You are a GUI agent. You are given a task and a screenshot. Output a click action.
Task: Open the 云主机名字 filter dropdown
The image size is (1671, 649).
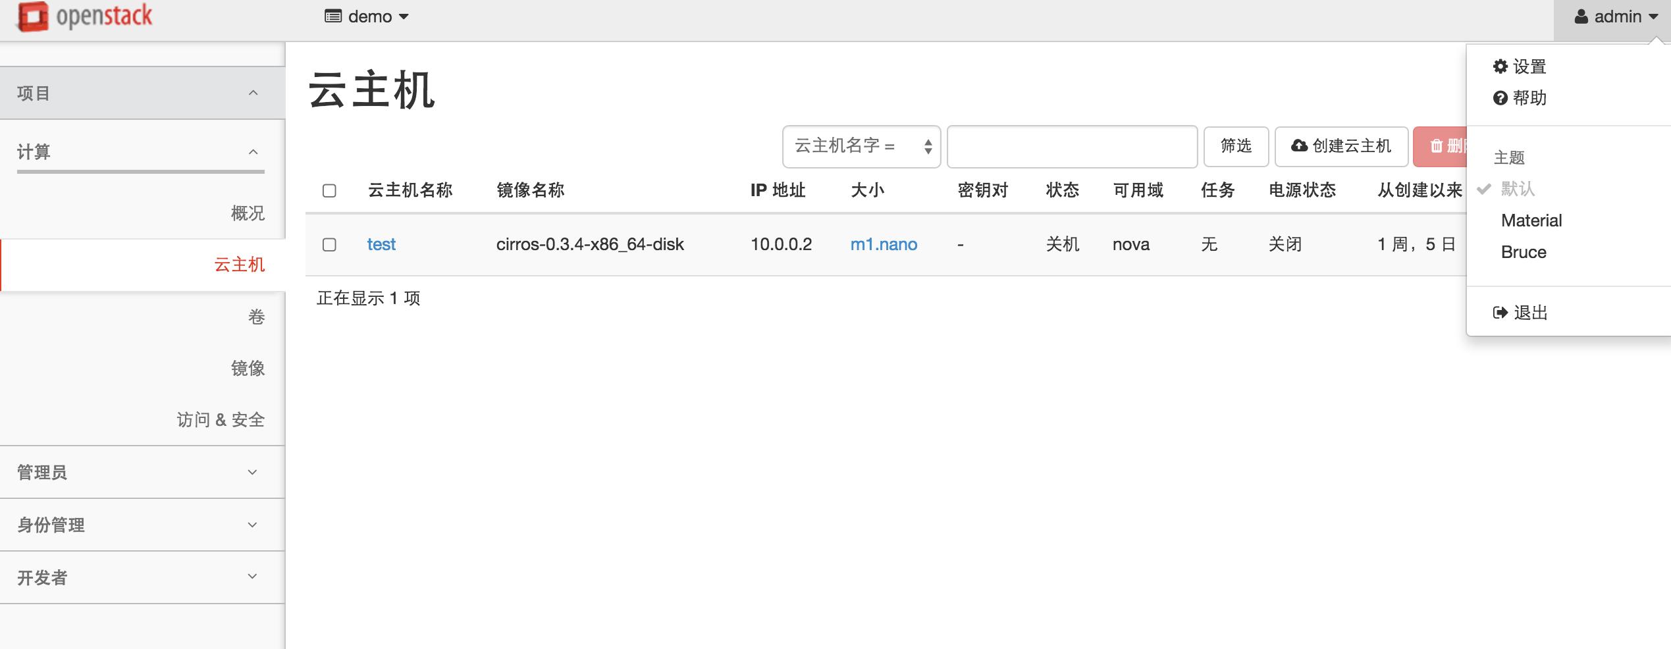pos(861,146)
